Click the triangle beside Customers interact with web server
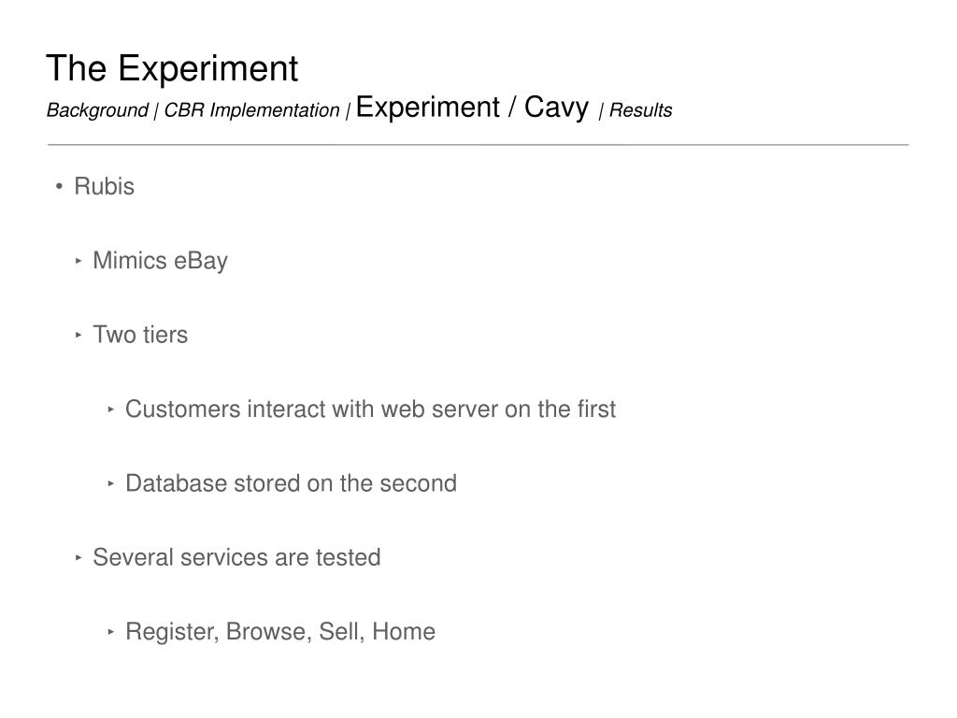This screenshot has width=957, height=718. pyautogui.click(x=110, y=409)
